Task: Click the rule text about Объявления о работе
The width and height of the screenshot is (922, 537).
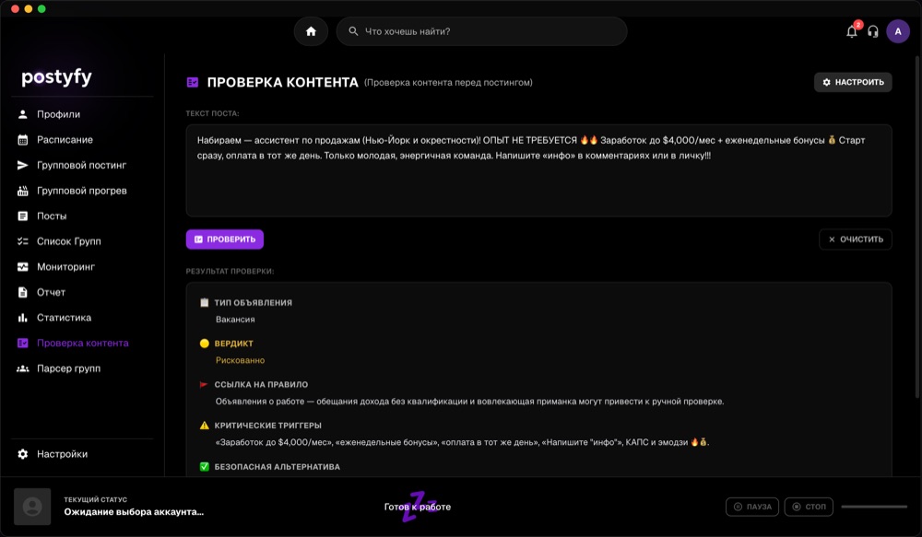Action: click(470, 402)
